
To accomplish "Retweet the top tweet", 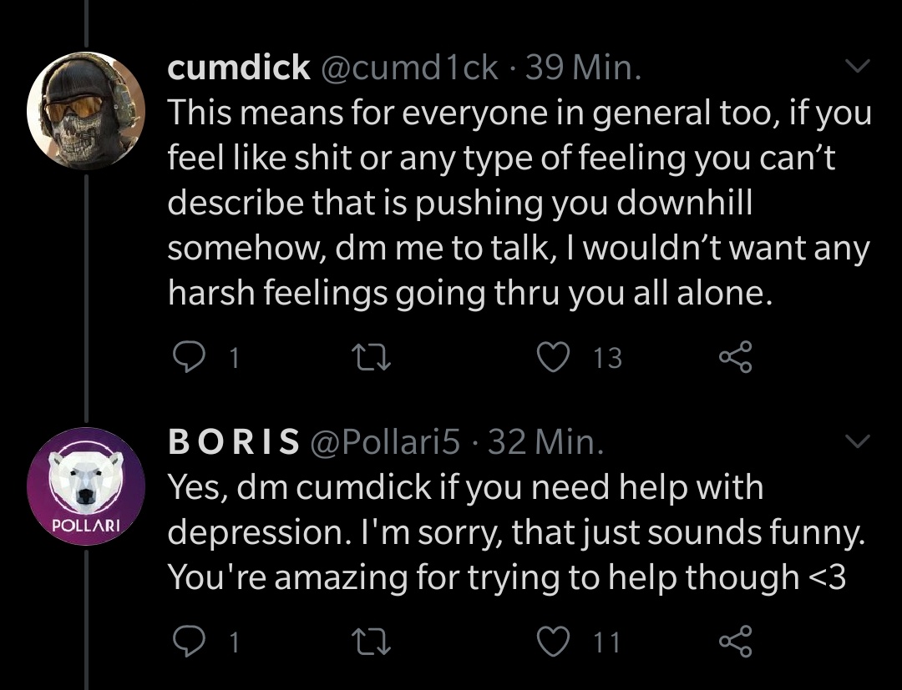I will click(368, 357).
